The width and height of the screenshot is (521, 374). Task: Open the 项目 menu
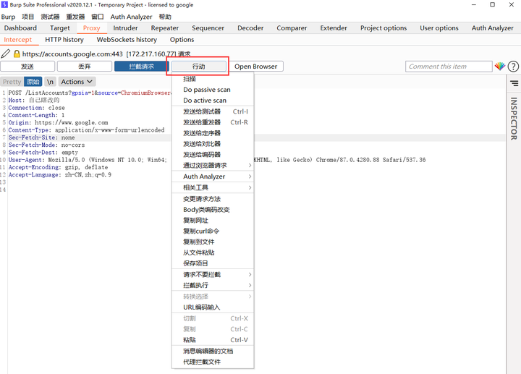pyautogui.click(x=28, y=17)
